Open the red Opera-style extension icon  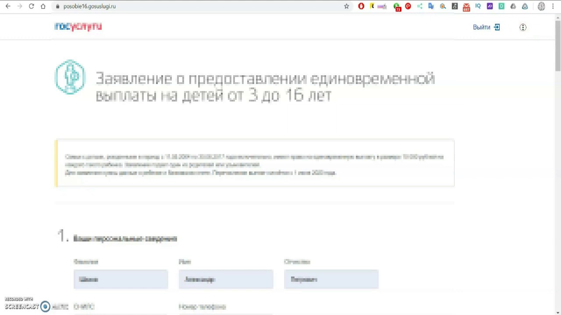click(361, 6)
